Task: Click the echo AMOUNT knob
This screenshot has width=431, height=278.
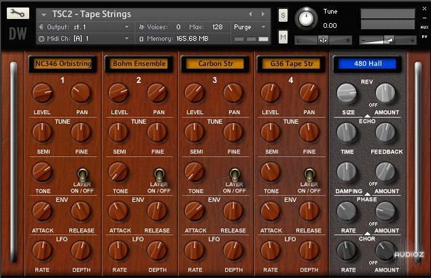Action: point(385,172)
